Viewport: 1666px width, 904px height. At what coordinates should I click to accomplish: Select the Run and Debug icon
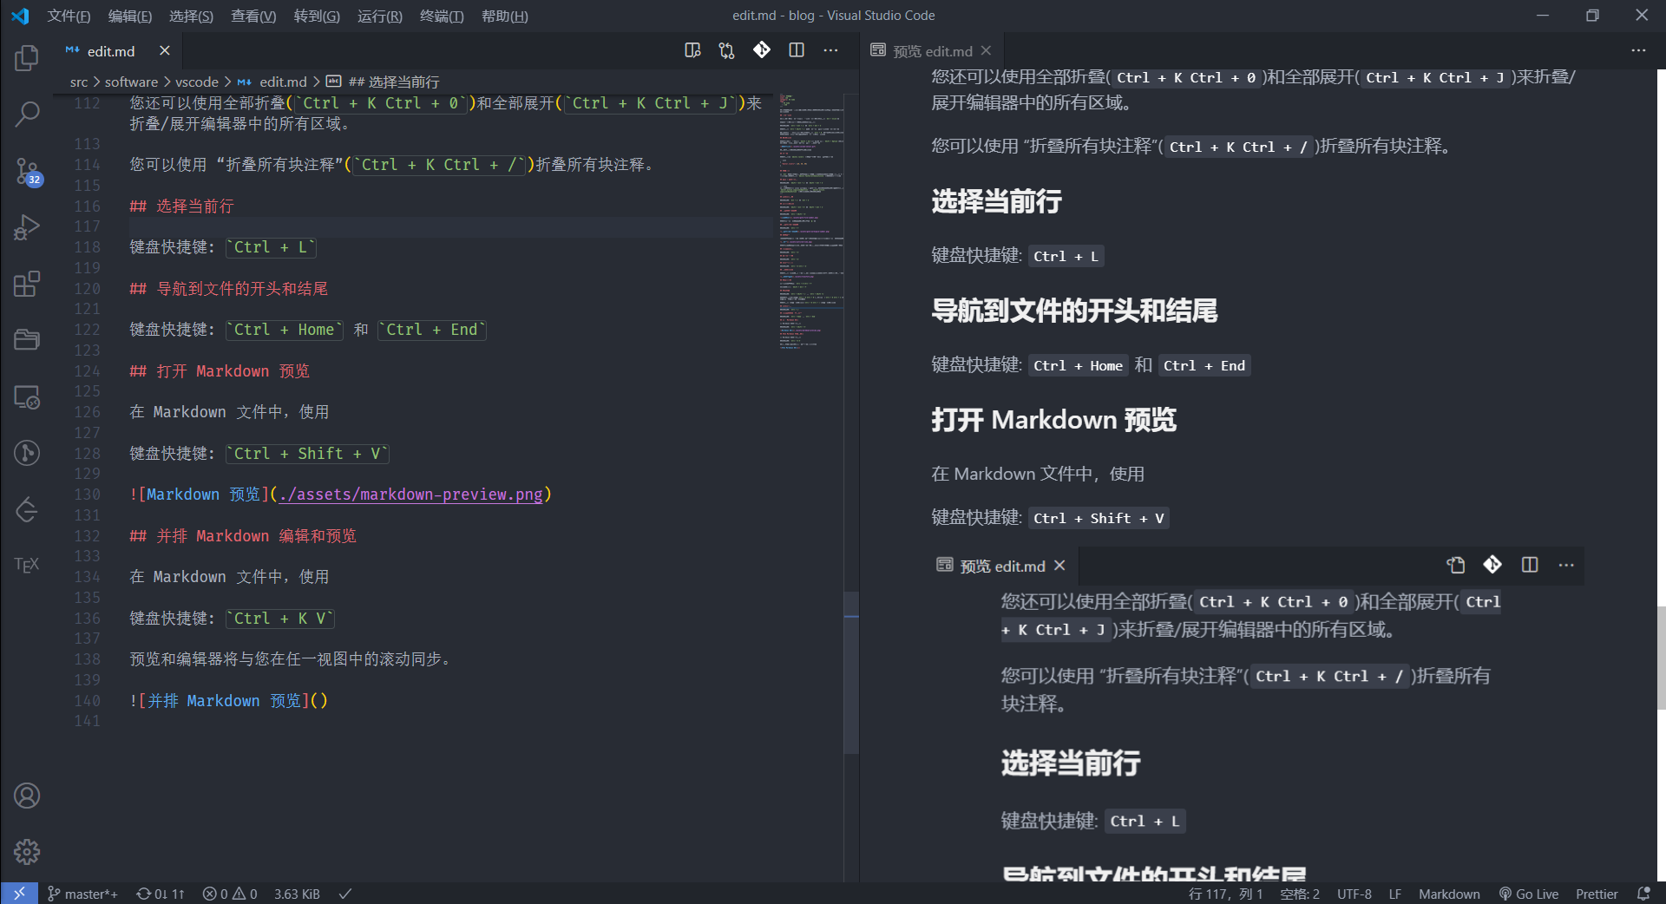(x=26, y=227)
